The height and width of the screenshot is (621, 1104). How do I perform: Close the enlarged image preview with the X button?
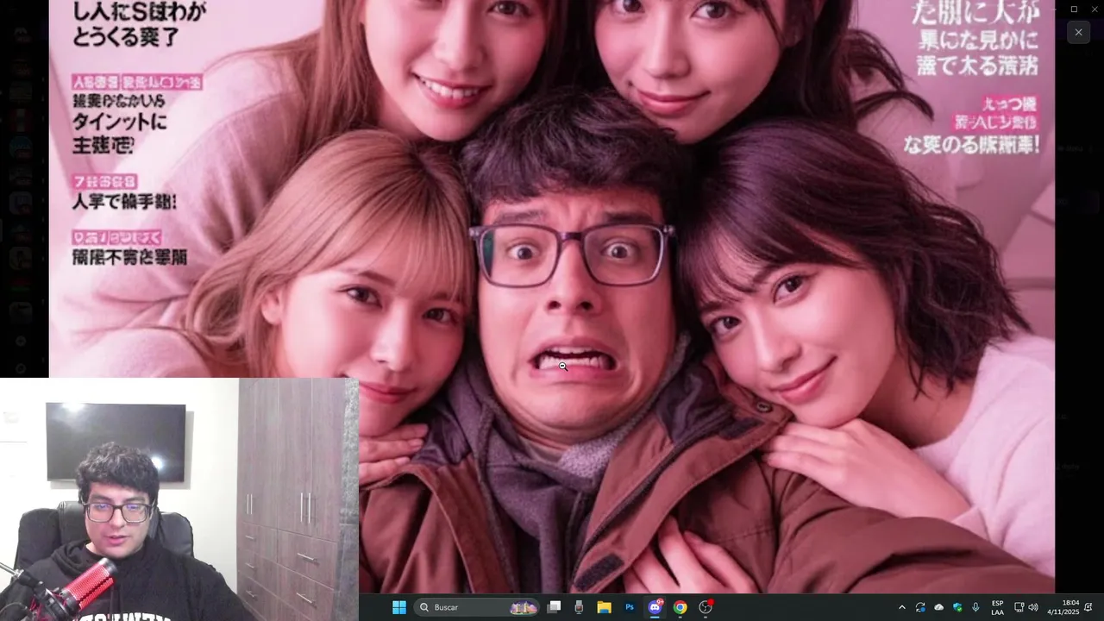point(1078,33)
